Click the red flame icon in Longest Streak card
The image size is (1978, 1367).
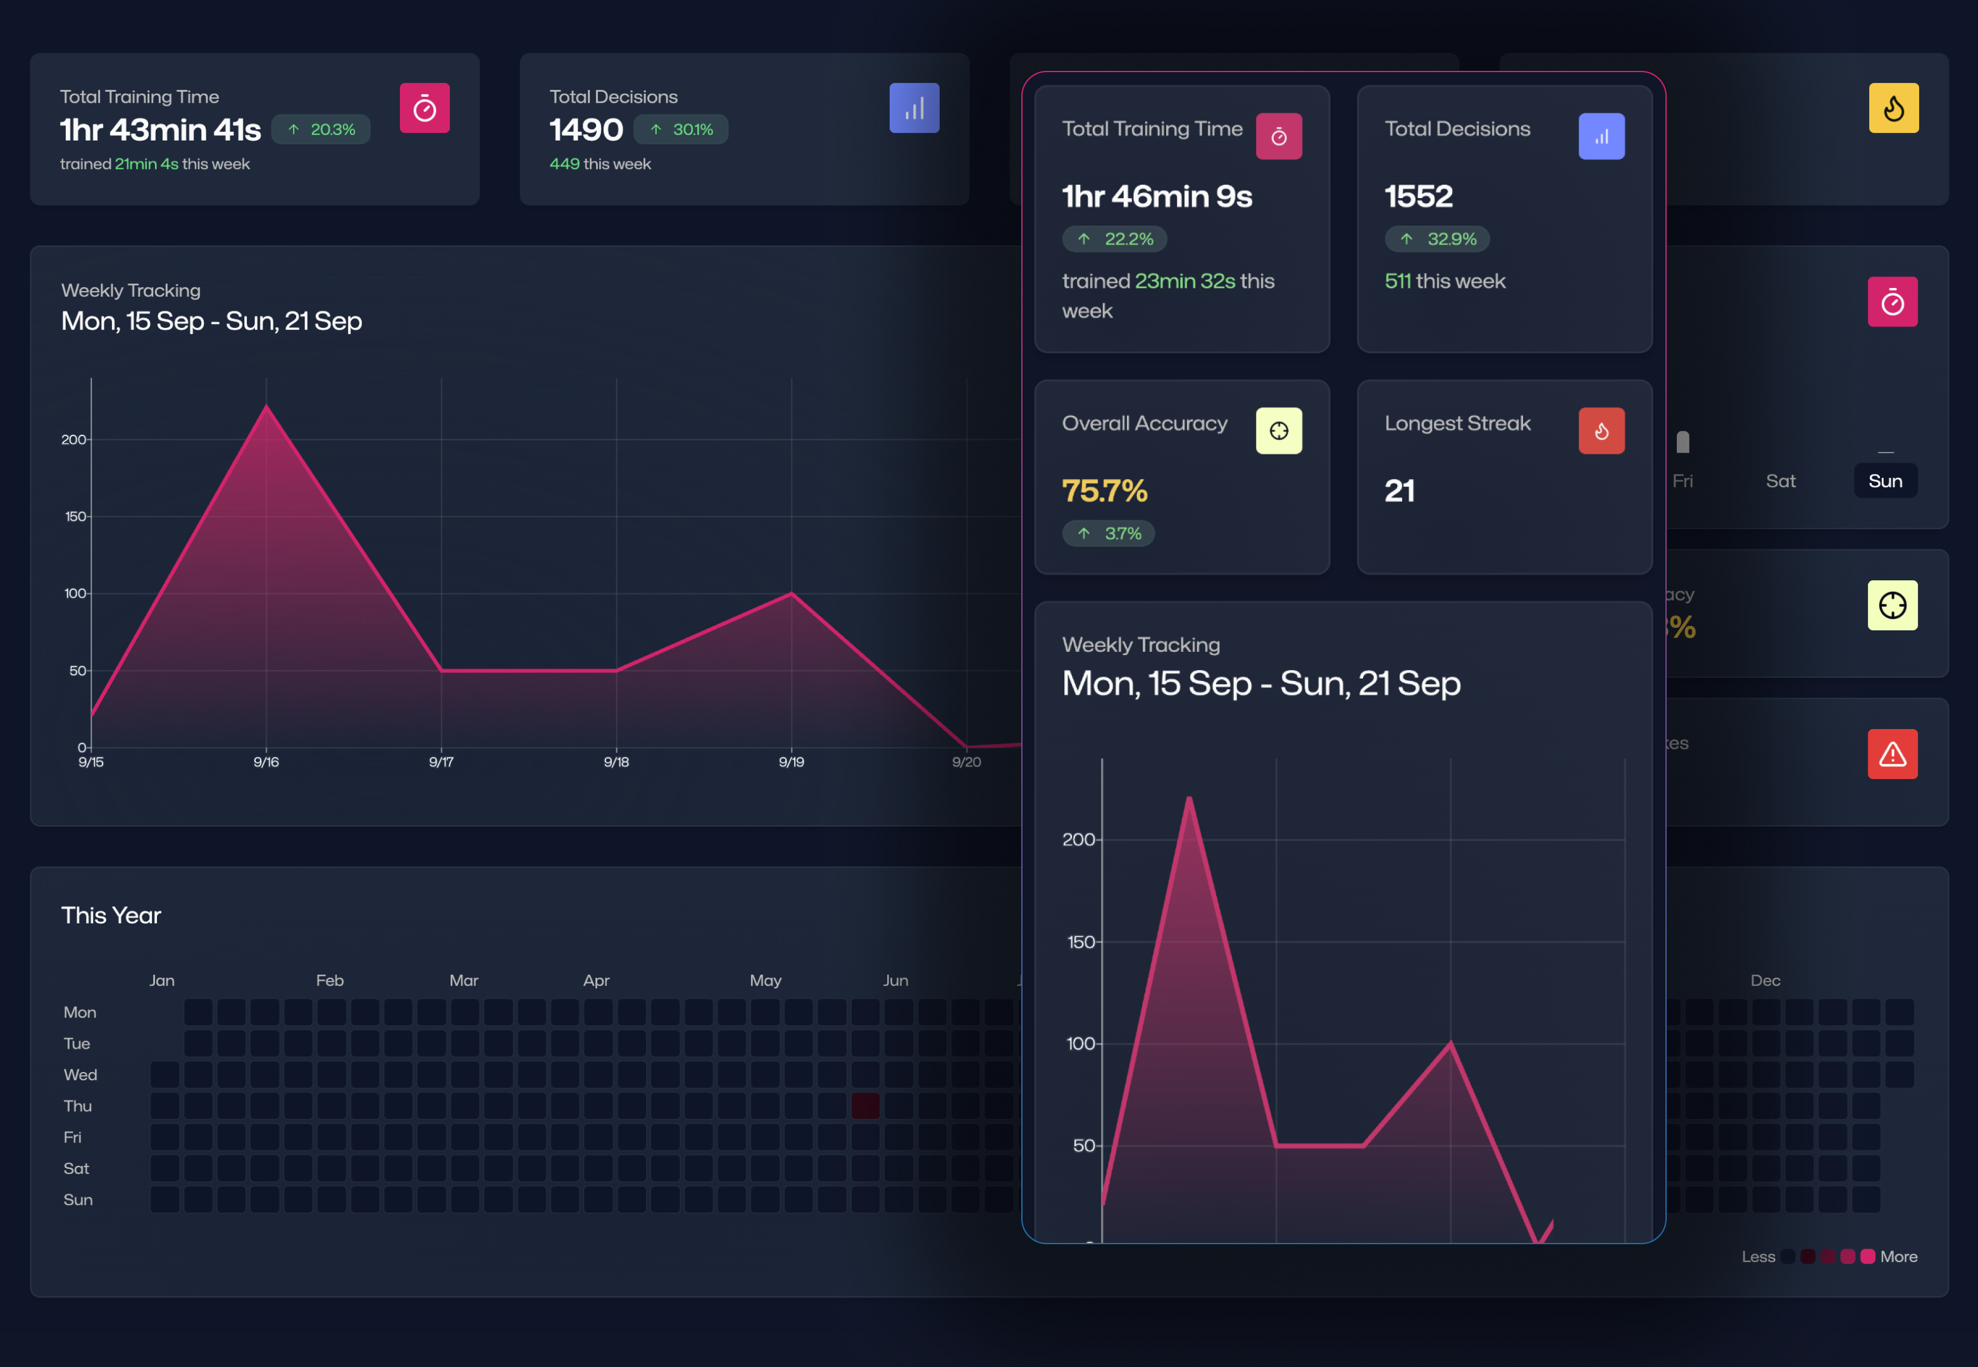tap(1602, 431)
